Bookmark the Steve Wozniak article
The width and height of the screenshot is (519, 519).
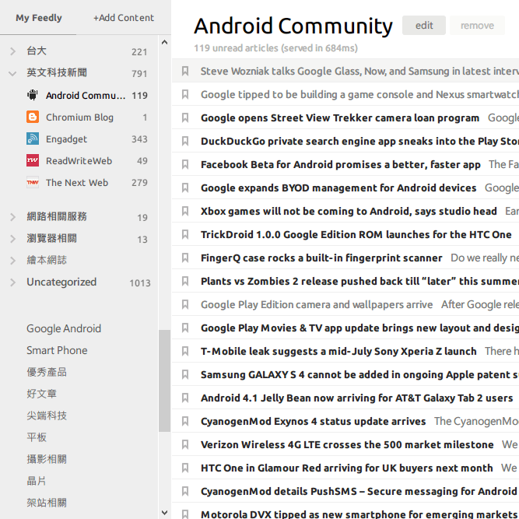point(185,71)
